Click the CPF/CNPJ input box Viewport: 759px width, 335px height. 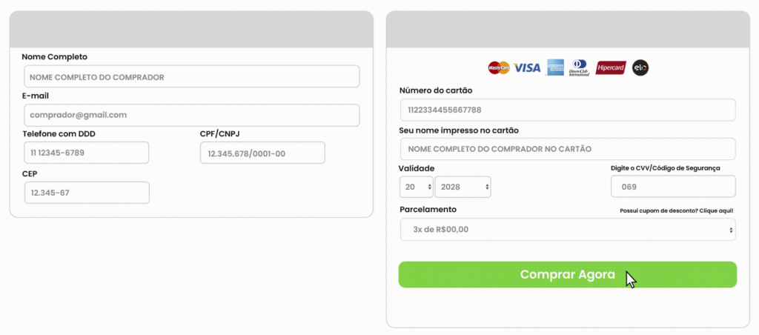coord(262,153)
